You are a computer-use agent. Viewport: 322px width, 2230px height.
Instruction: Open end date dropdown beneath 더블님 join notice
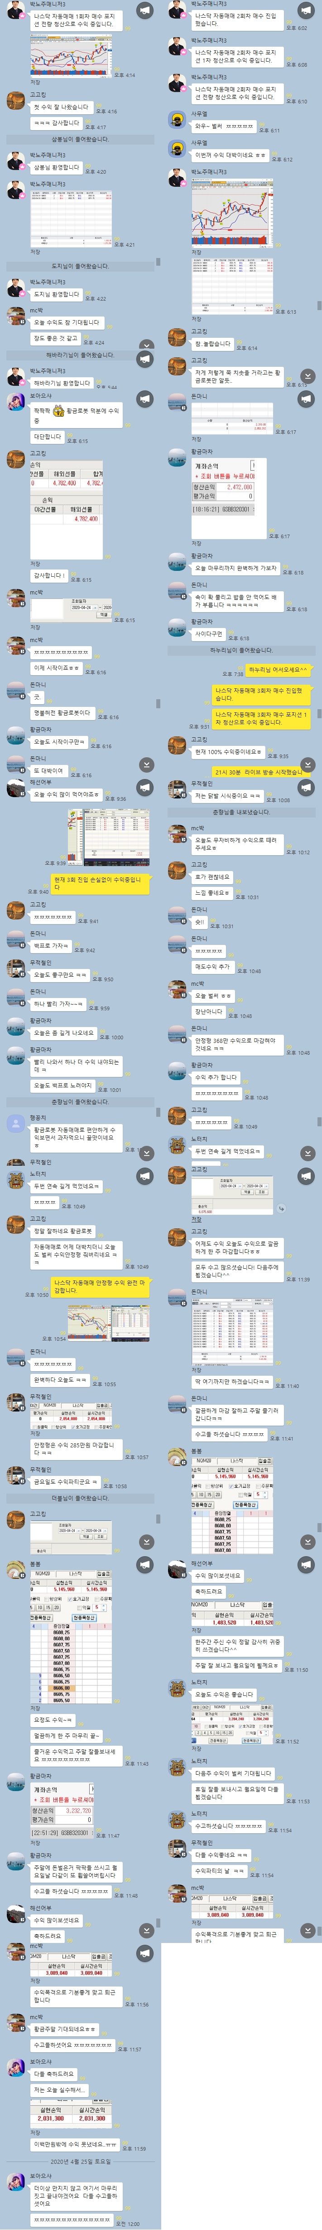click(x=96, y=1530)
